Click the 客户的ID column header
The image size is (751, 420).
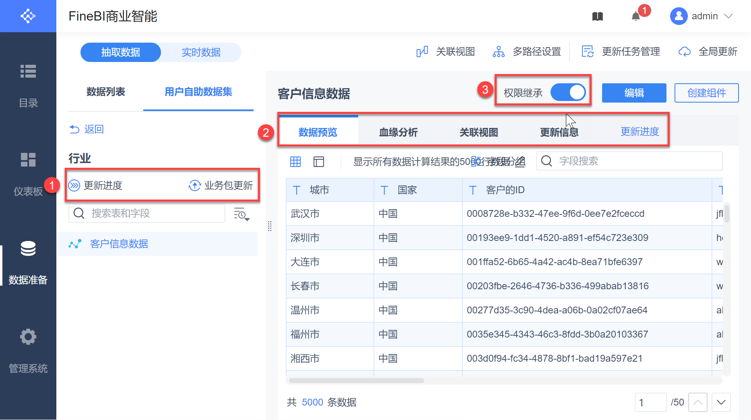[587, 190]
